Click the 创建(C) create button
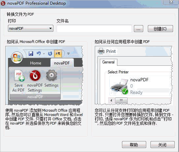The image size is (179, 152). tap(160, 29)
